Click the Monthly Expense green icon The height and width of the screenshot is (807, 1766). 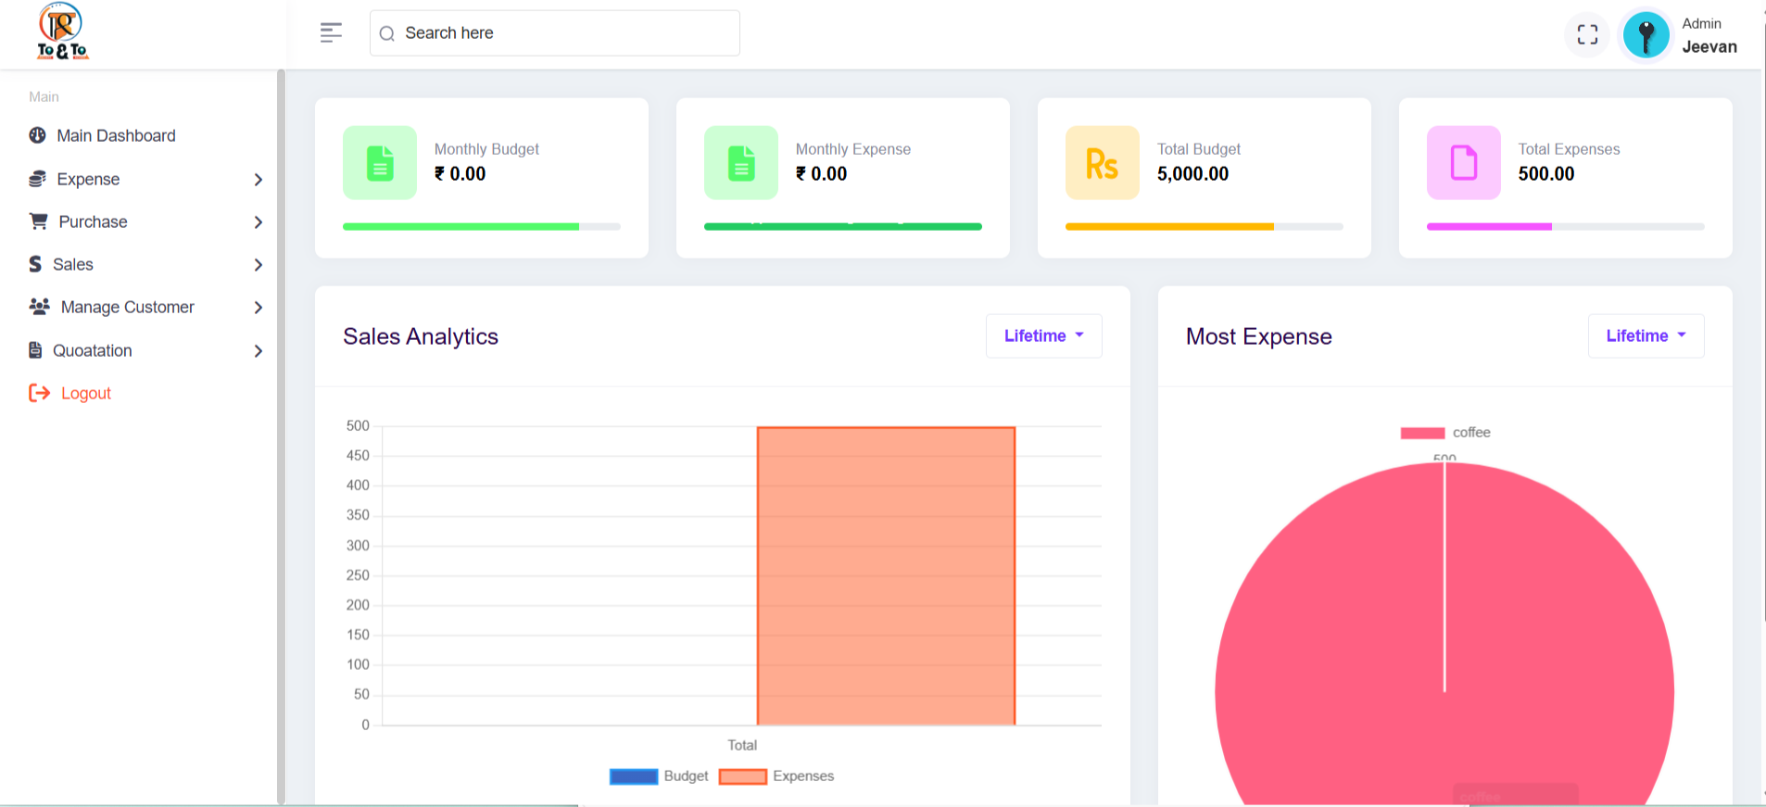741,163
